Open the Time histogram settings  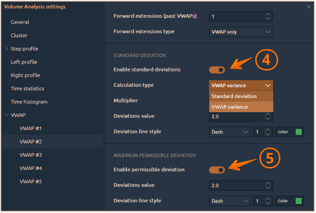[29, 102]
